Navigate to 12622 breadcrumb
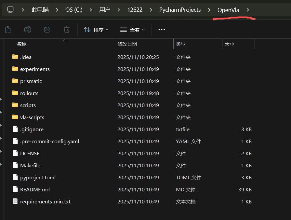Viewport: 291px width, 220px height. coord(135,10)
